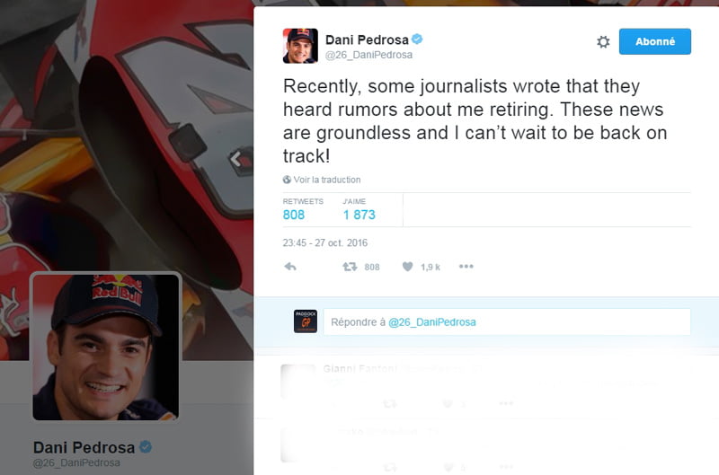Click @26_DaniPedrosa handle in tweet header
719x475 pixels.
368,55
